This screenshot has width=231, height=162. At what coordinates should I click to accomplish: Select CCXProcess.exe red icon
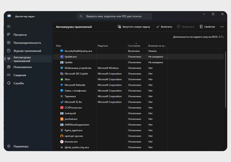click(62, 108)
